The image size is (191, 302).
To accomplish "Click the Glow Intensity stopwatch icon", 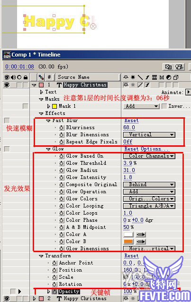I will (x=62, y=178).
